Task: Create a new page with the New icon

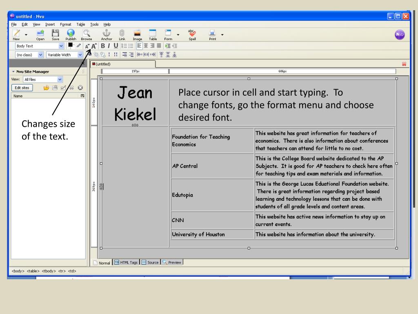Action: point(16,35)
